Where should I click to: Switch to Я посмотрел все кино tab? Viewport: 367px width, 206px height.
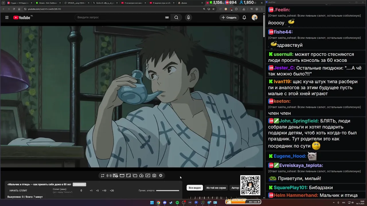[134, 3]
